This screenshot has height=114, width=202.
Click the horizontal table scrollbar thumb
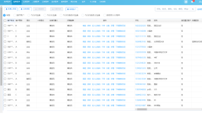[x=142, y=109]
